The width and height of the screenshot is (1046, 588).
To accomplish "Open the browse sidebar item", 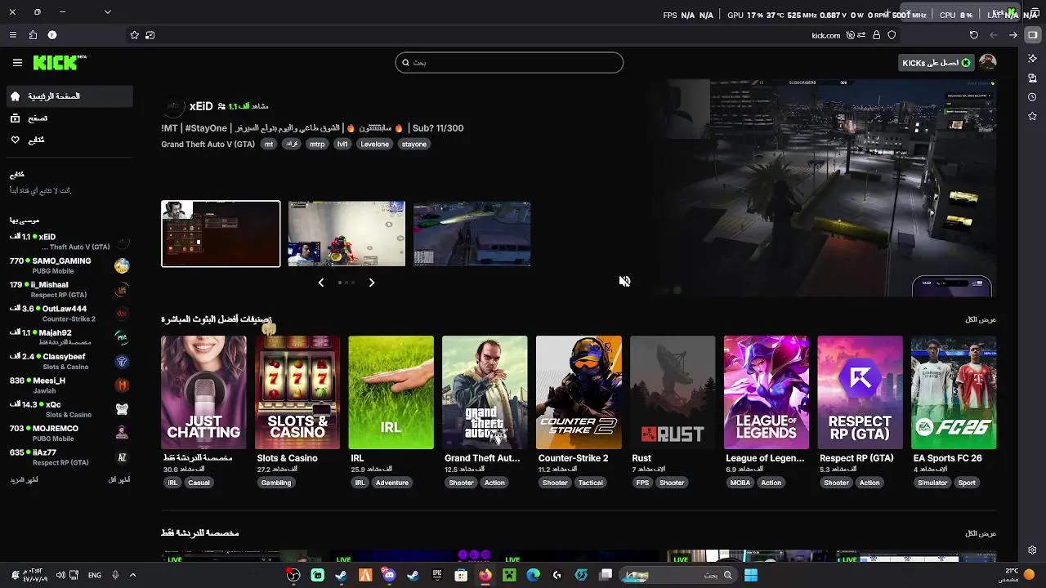I will [69, 118].
